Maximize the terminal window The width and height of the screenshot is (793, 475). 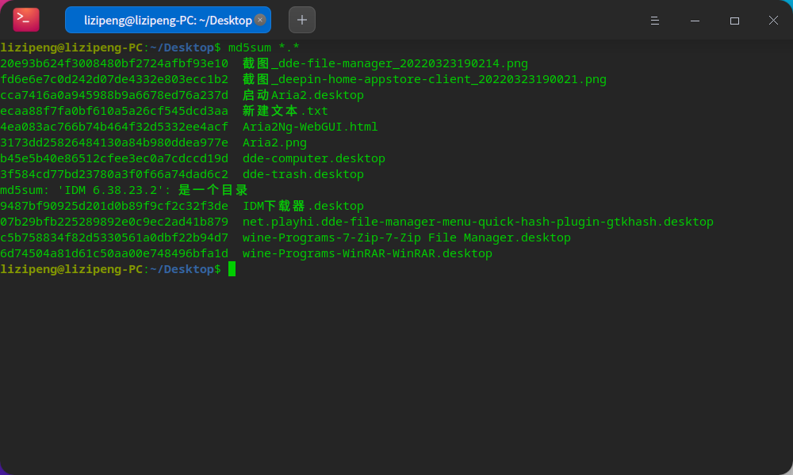tap(734, 21)
